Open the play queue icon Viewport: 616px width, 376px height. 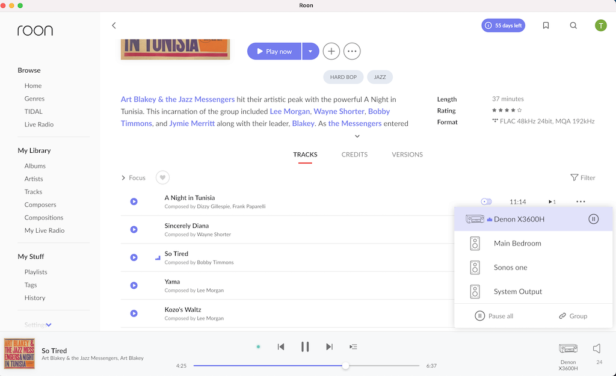(353, 347)
